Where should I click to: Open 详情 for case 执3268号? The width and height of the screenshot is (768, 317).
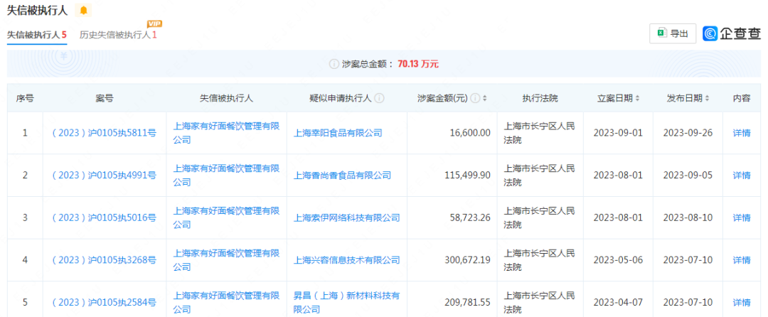click(742, 260)
